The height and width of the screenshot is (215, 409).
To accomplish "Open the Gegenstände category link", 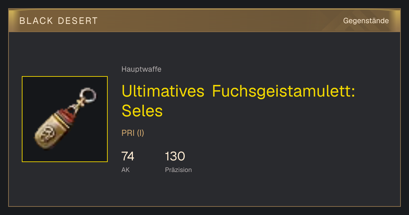I will coord(366,21).
